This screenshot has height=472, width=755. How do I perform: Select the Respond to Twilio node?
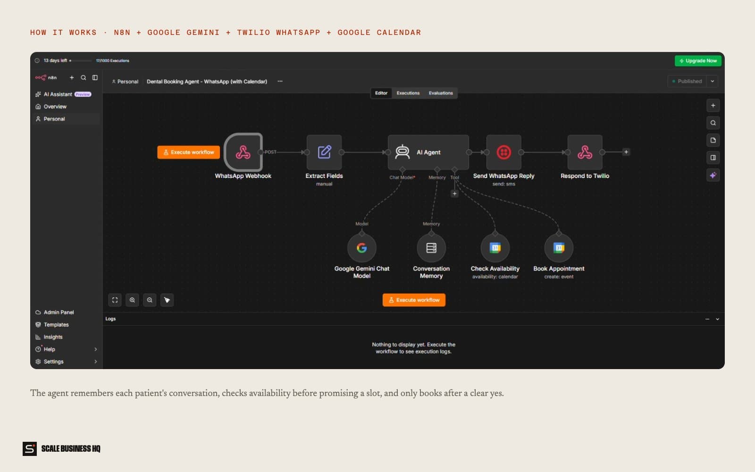tap(585, 152)
